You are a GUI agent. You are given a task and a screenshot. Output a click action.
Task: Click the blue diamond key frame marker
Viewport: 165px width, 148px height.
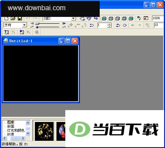click(x=37, y=27)
